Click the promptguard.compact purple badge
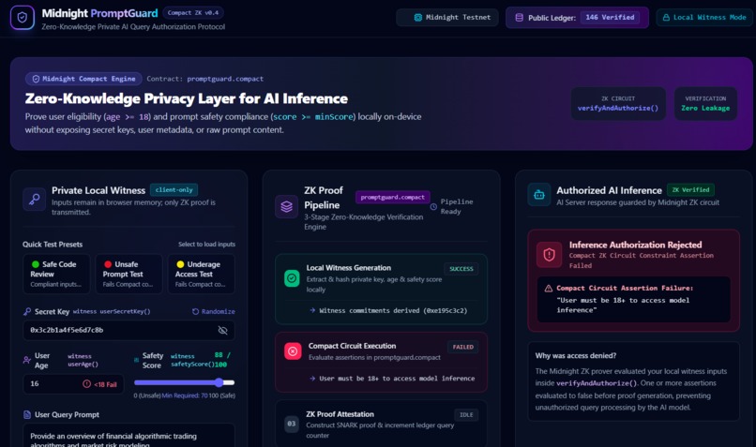 coord(392,197)
